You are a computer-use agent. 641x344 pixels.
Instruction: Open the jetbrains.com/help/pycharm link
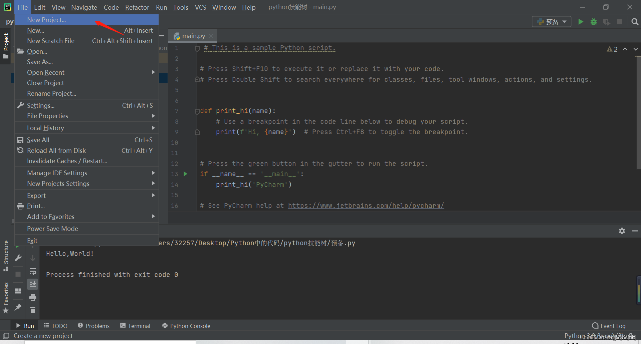tap(366, 206)
